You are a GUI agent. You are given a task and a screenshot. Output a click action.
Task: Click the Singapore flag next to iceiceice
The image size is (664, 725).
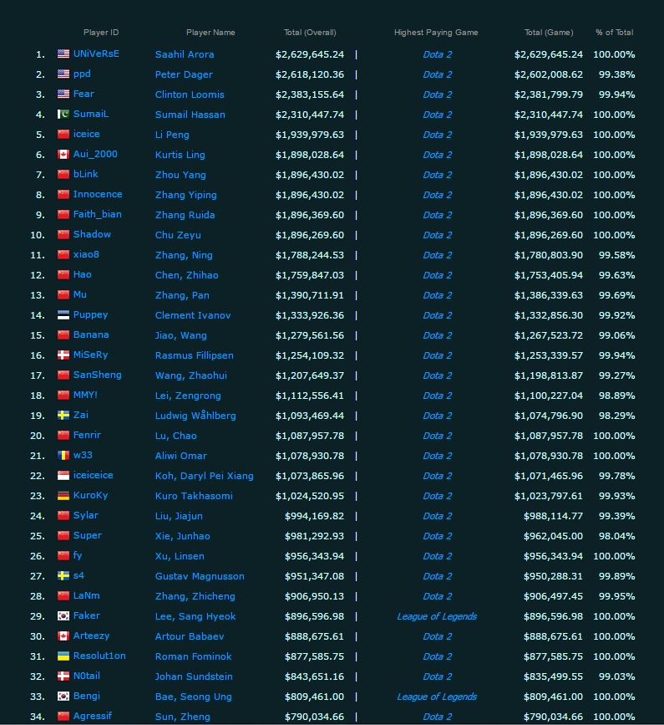coord(63,475)
